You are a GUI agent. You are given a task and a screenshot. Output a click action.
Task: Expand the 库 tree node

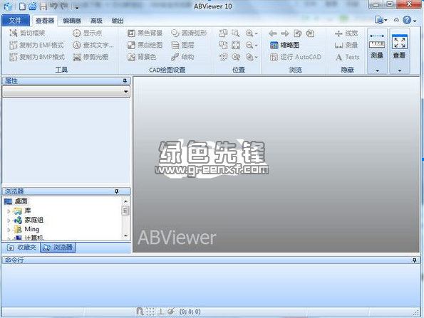[9, 211]
